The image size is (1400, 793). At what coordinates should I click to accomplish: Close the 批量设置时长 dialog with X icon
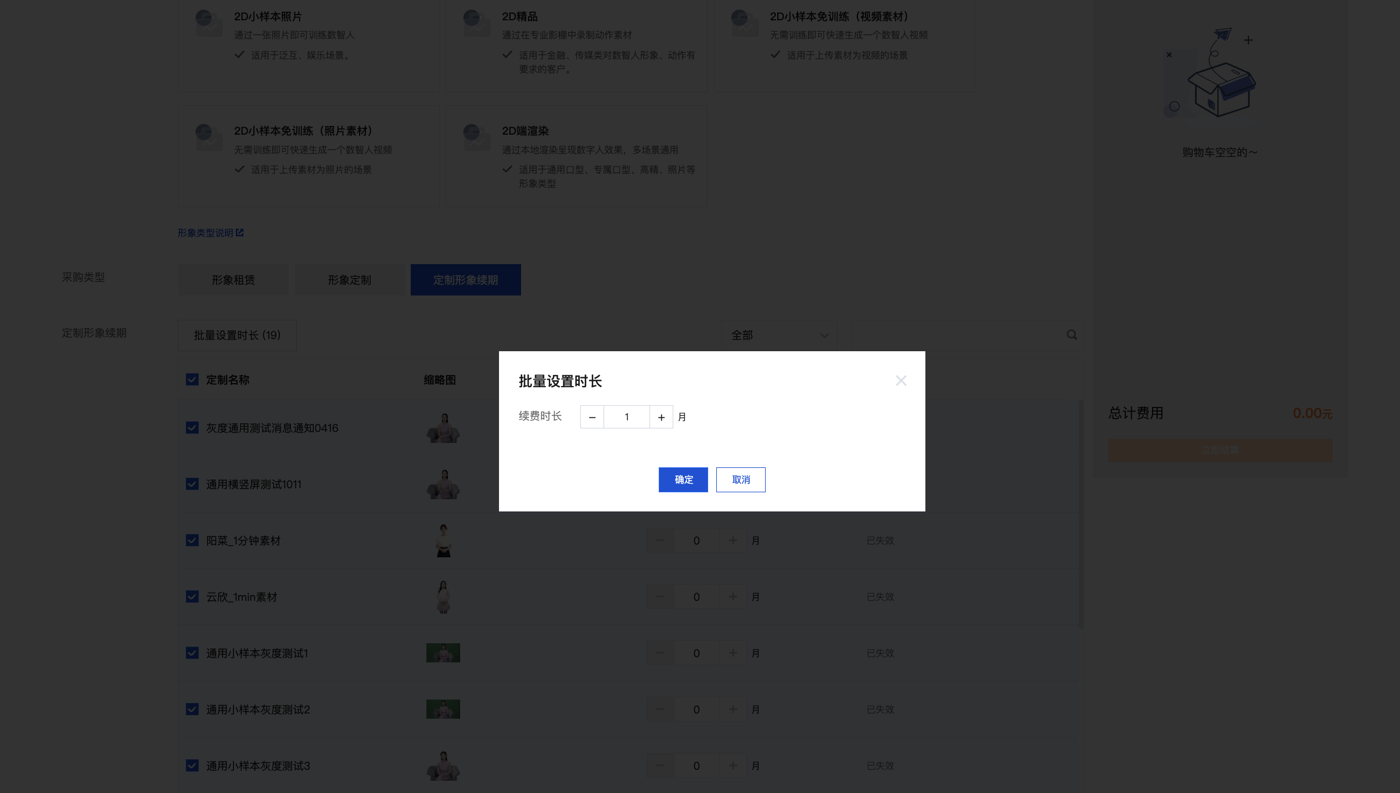pyautogui.click(x=901, y=381)
